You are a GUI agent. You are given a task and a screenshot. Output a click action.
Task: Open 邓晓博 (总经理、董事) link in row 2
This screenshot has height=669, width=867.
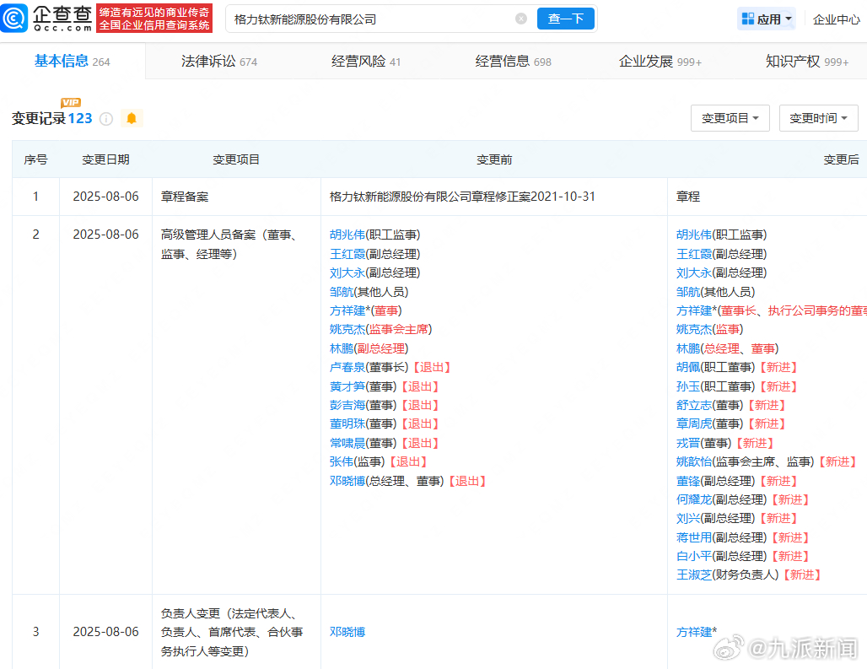(x=347, y=482)
